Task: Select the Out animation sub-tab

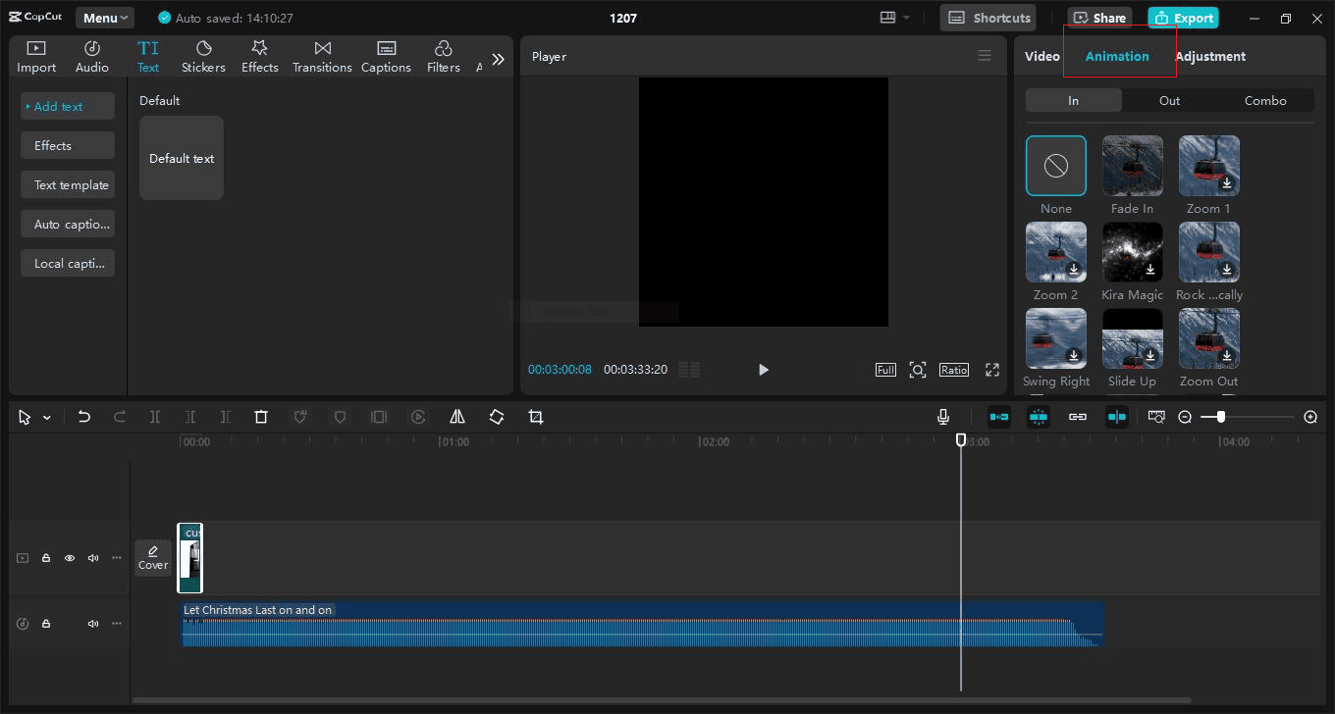Action: [x=1169, y=100]
